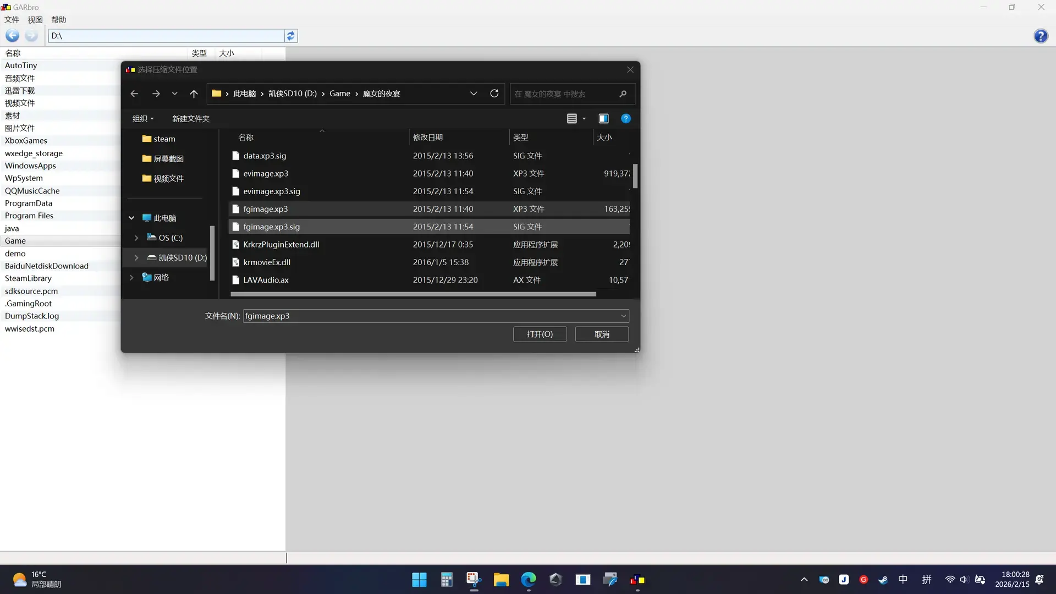
Task: Click 此电脑 breadcrumb segment
Action: tap(245, 94)
